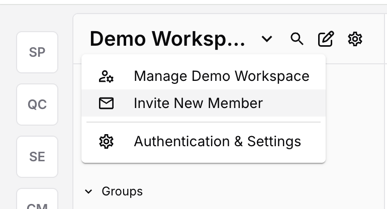
Task: Expand the Demo Workspace dropdown chevron
Action: (267, 39)
